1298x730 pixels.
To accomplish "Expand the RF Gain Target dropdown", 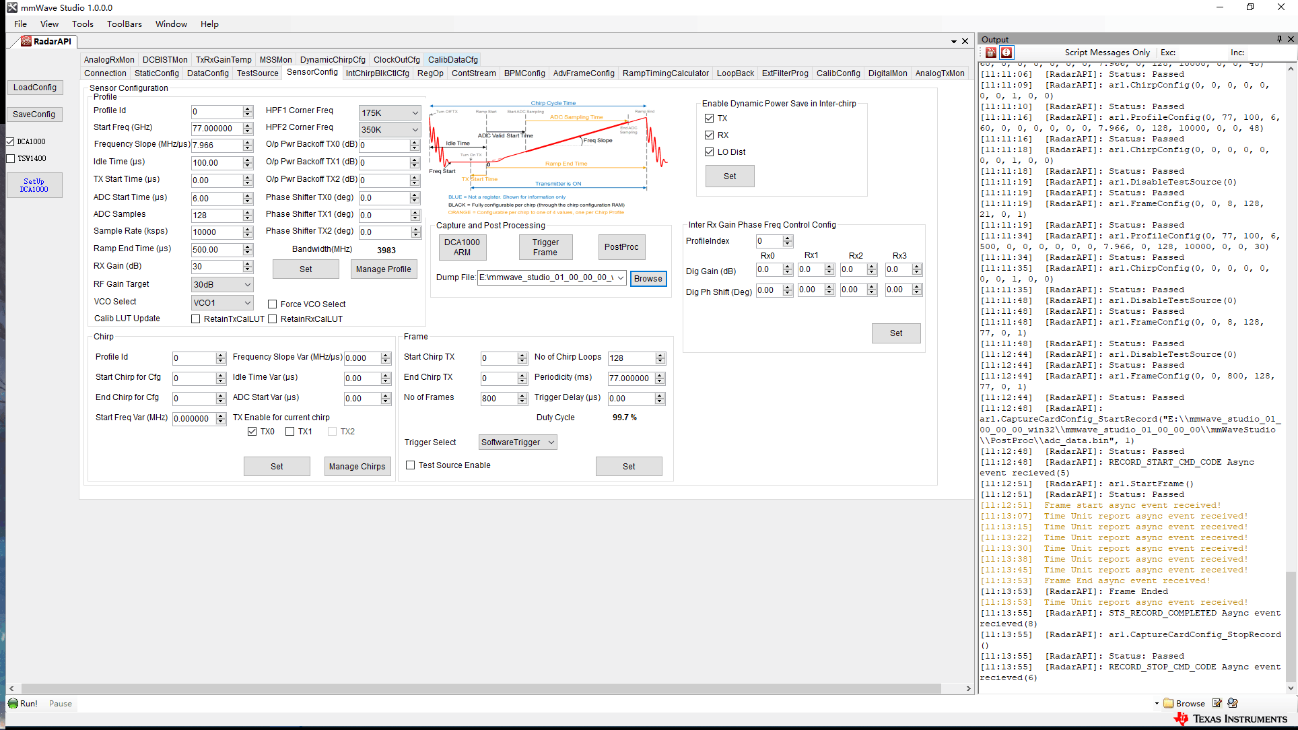I will point(246,284).
